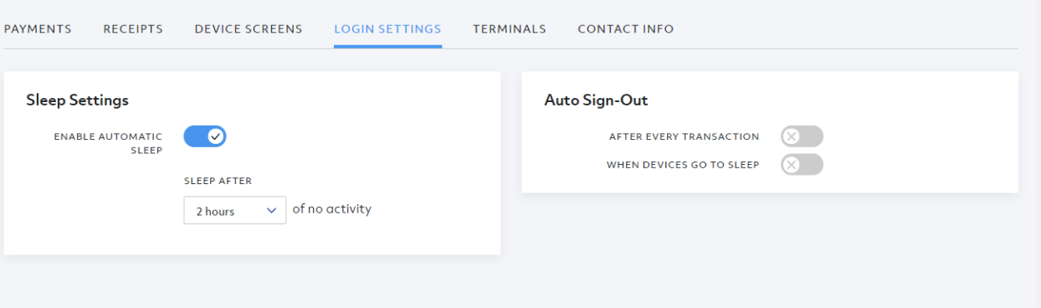Click the When Devices Go To Sleep label

coord(683,165)
